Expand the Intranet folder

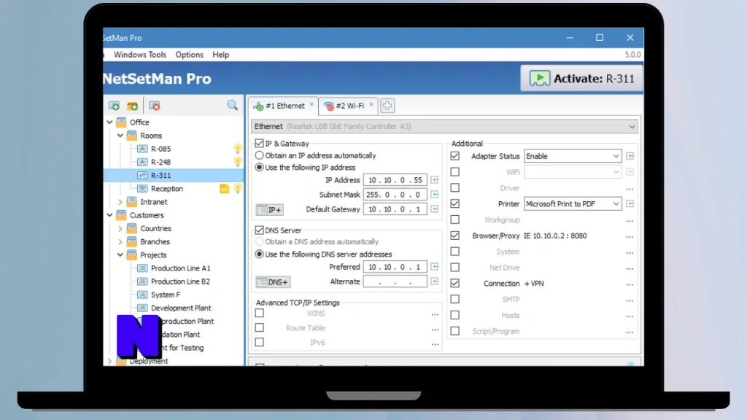pyautogui.click(x=120, y=202)
